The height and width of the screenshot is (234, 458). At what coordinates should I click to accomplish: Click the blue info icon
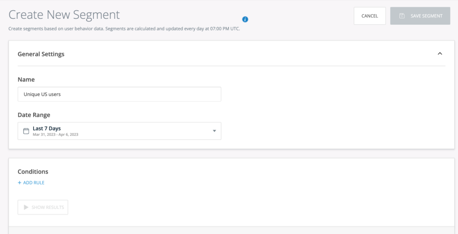[245, 19]
